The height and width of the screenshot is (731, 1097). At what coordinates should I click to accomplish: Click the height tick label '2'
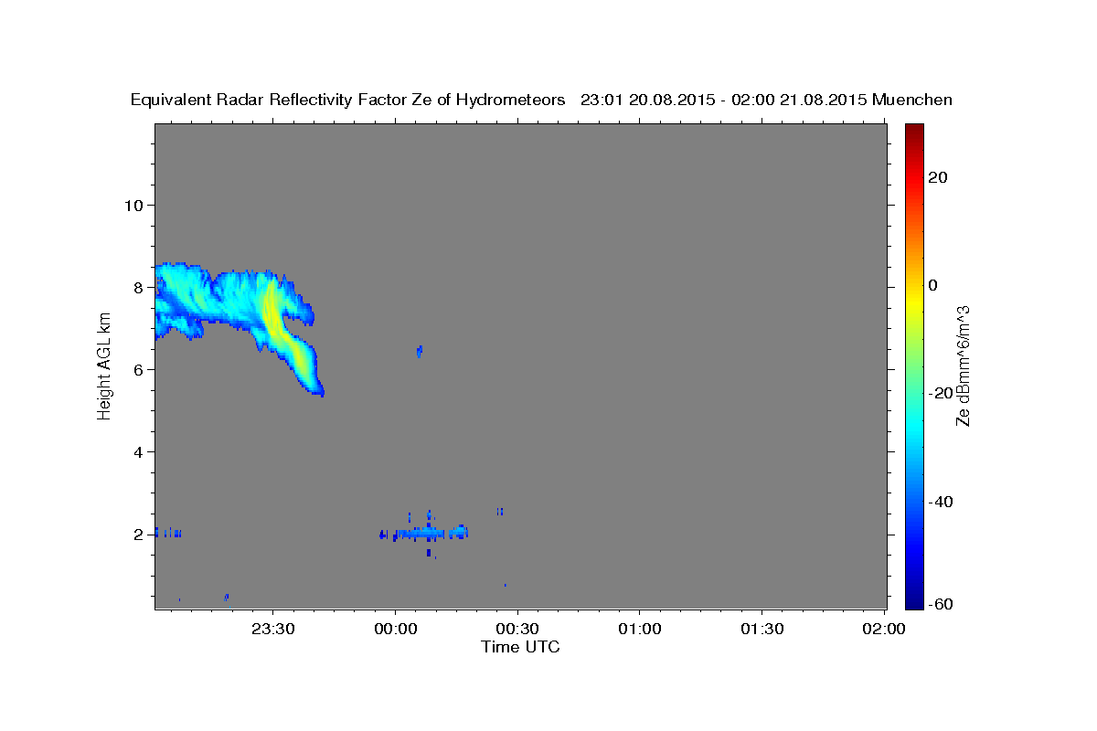pyautogui.click(x=139, y=535)
